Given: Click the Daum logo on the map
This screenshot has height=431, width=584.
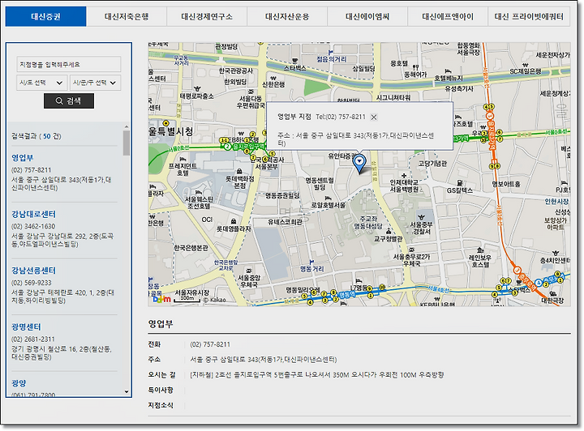Looking at the screenshot, I should coord(162,299).
